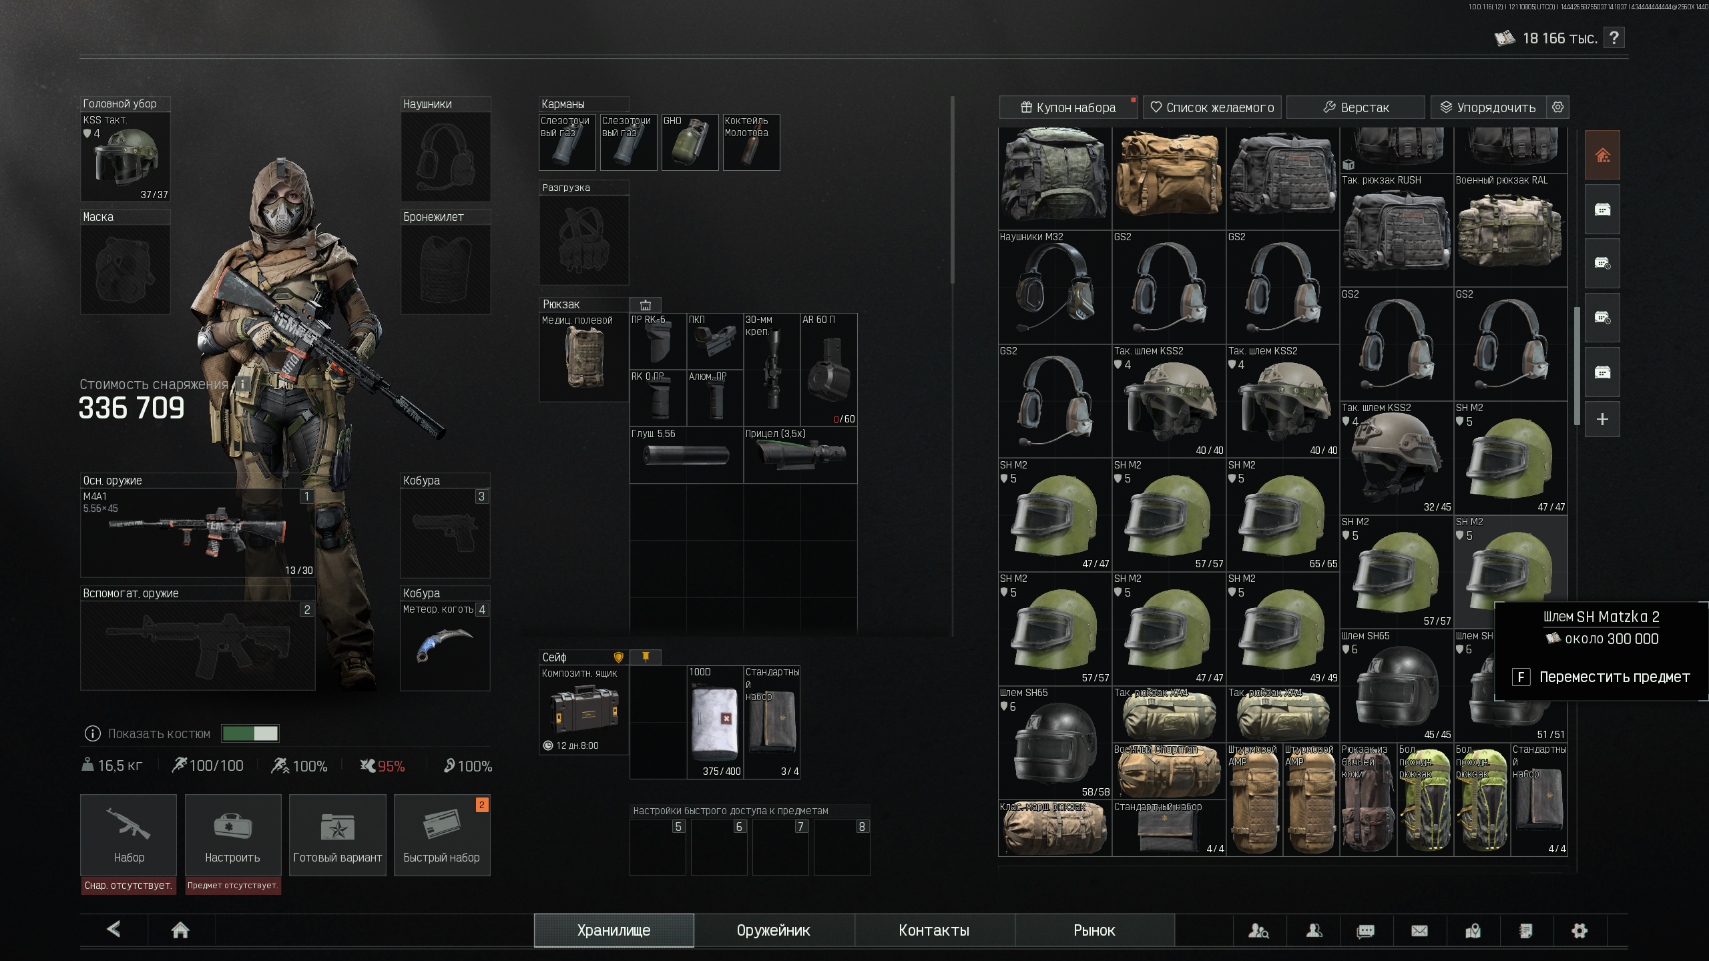The height and width of the screenshot is (961, 1709).
Task: Click the home icon in bottom bar
Action: point(180,930)
